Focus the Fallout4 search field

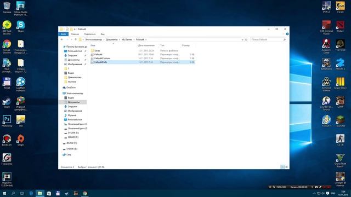tap(268, 39)
